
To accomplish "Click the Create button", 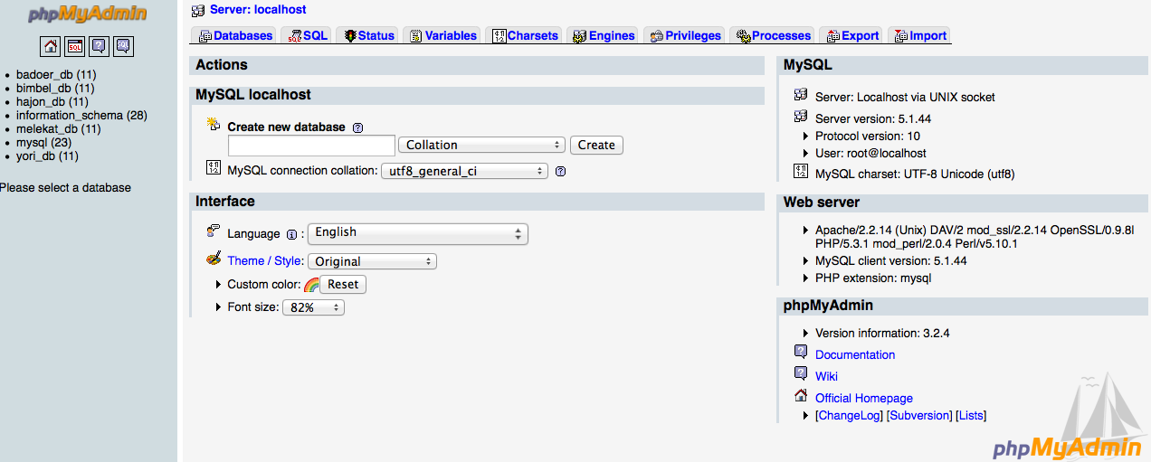I will 596,145.
